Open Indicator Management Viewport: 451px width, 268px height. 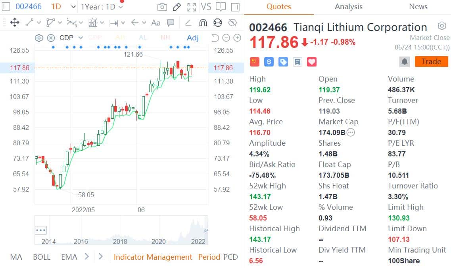(x=153, y=257)
